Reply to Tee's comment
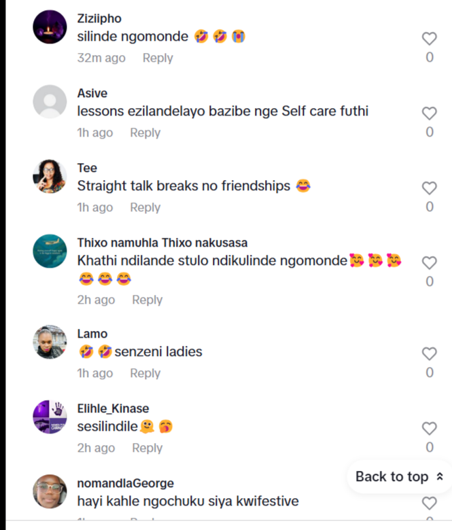This screenshot has height=530, width=452. coord(145,207)
